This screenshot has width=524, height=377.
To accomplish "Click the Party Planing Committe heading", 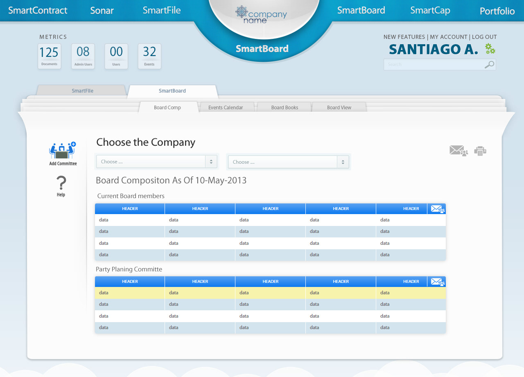I will point(129,269).
